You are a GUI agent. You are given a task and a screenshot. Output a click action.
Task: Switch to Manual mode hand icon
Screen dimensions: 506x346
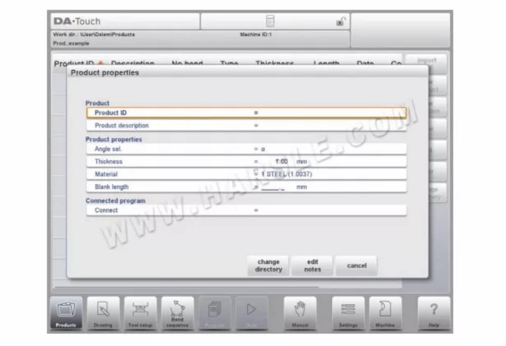click(x=300, y=313)
